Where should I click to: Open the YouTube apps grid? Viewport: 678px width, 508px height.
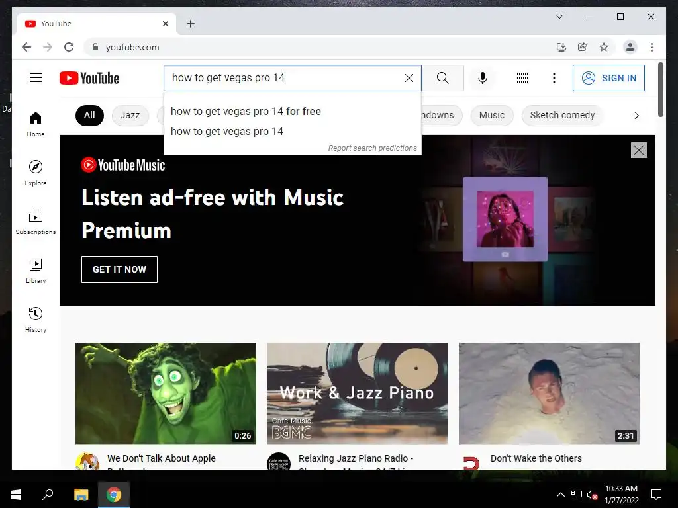pos(522,78)
